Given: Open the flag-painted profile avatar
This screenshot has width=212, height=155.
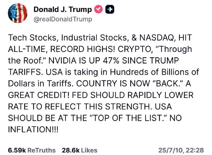Looking at the screenshot, I should click(18, 13).
